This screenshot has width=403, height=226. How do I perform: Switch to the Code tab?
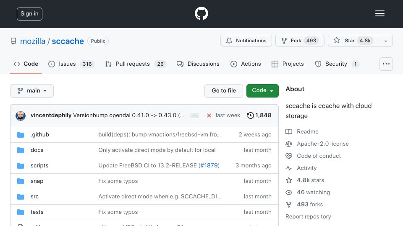pyautogui.click(x=26, y=64)
